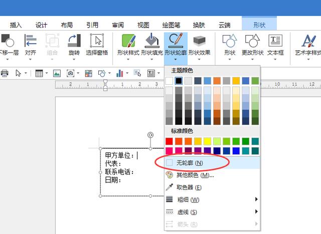Click the top-left resize handle of text box
This screenshot has height=234, width=321.
click(x=100, y=148)
